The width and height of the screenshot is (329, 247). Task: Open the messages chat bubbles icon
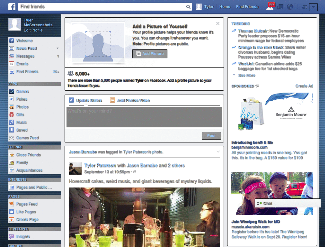[280, 7]
